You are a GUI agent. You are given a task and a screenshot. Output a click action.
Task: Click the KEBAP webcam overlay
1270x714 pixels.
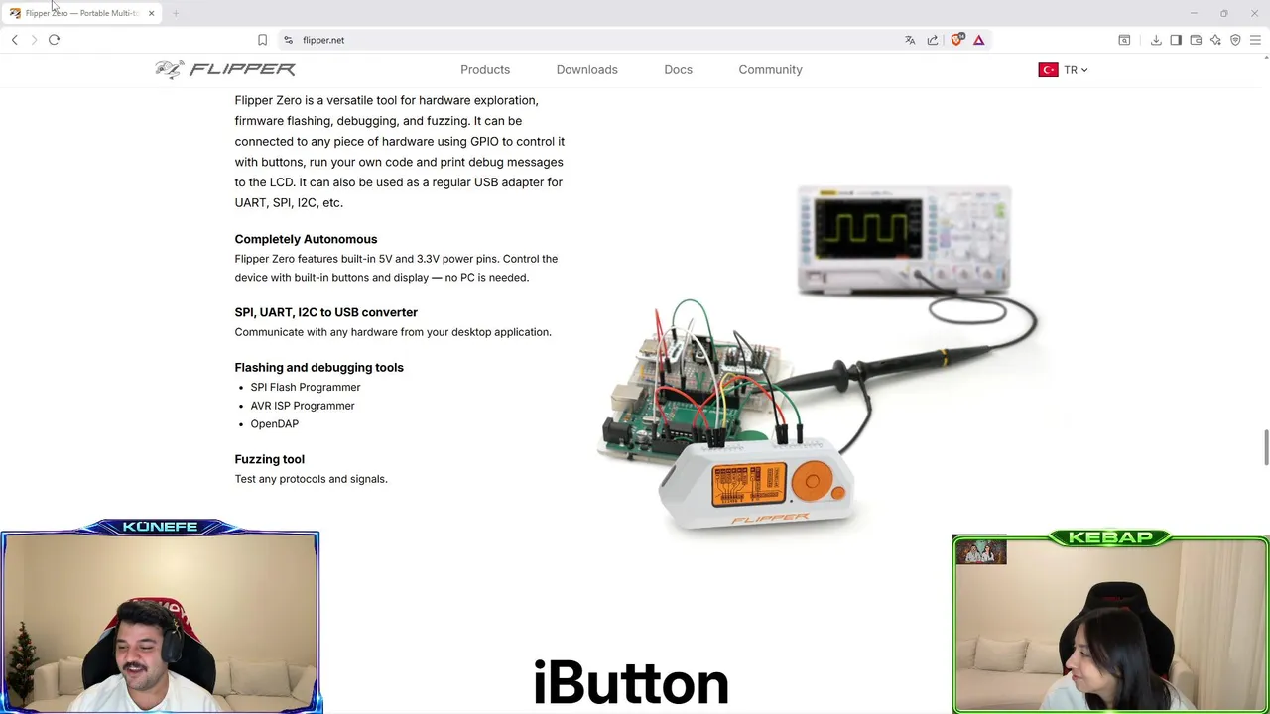1110,623
